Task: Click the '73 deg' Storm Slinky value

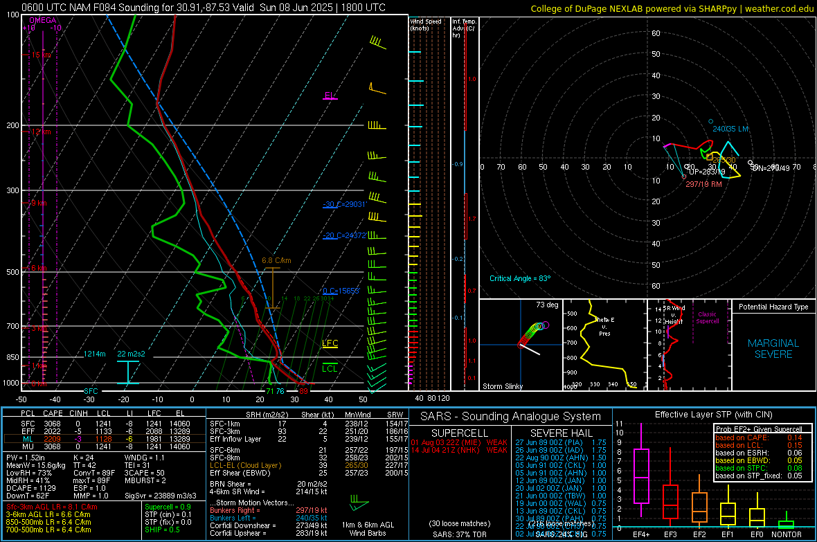Action: click(x=547, y=305)
